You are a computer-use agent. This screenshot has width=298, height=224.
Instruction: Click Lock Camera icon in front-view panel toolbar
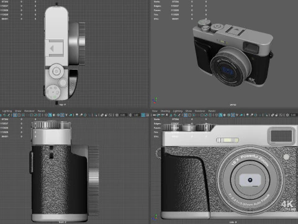(x=158, y=115)
